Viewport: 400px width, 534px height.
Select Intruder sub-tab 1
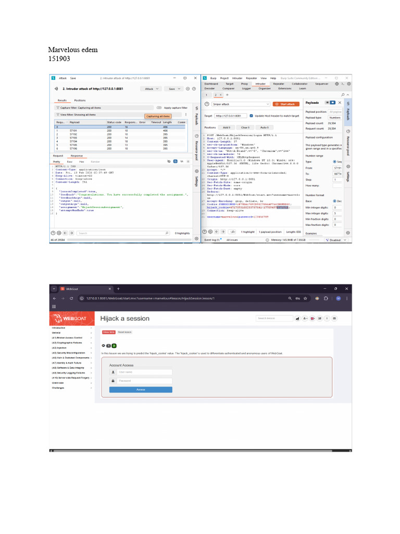[206, 95]
